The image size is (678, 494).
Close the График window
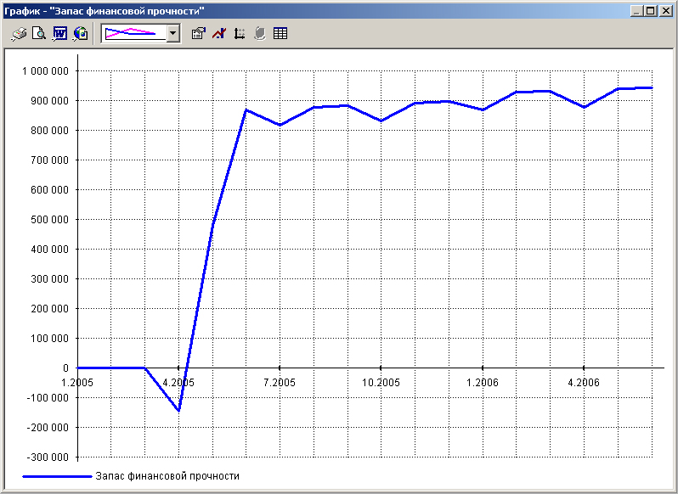pyautogui.click(x=665, y=11)
